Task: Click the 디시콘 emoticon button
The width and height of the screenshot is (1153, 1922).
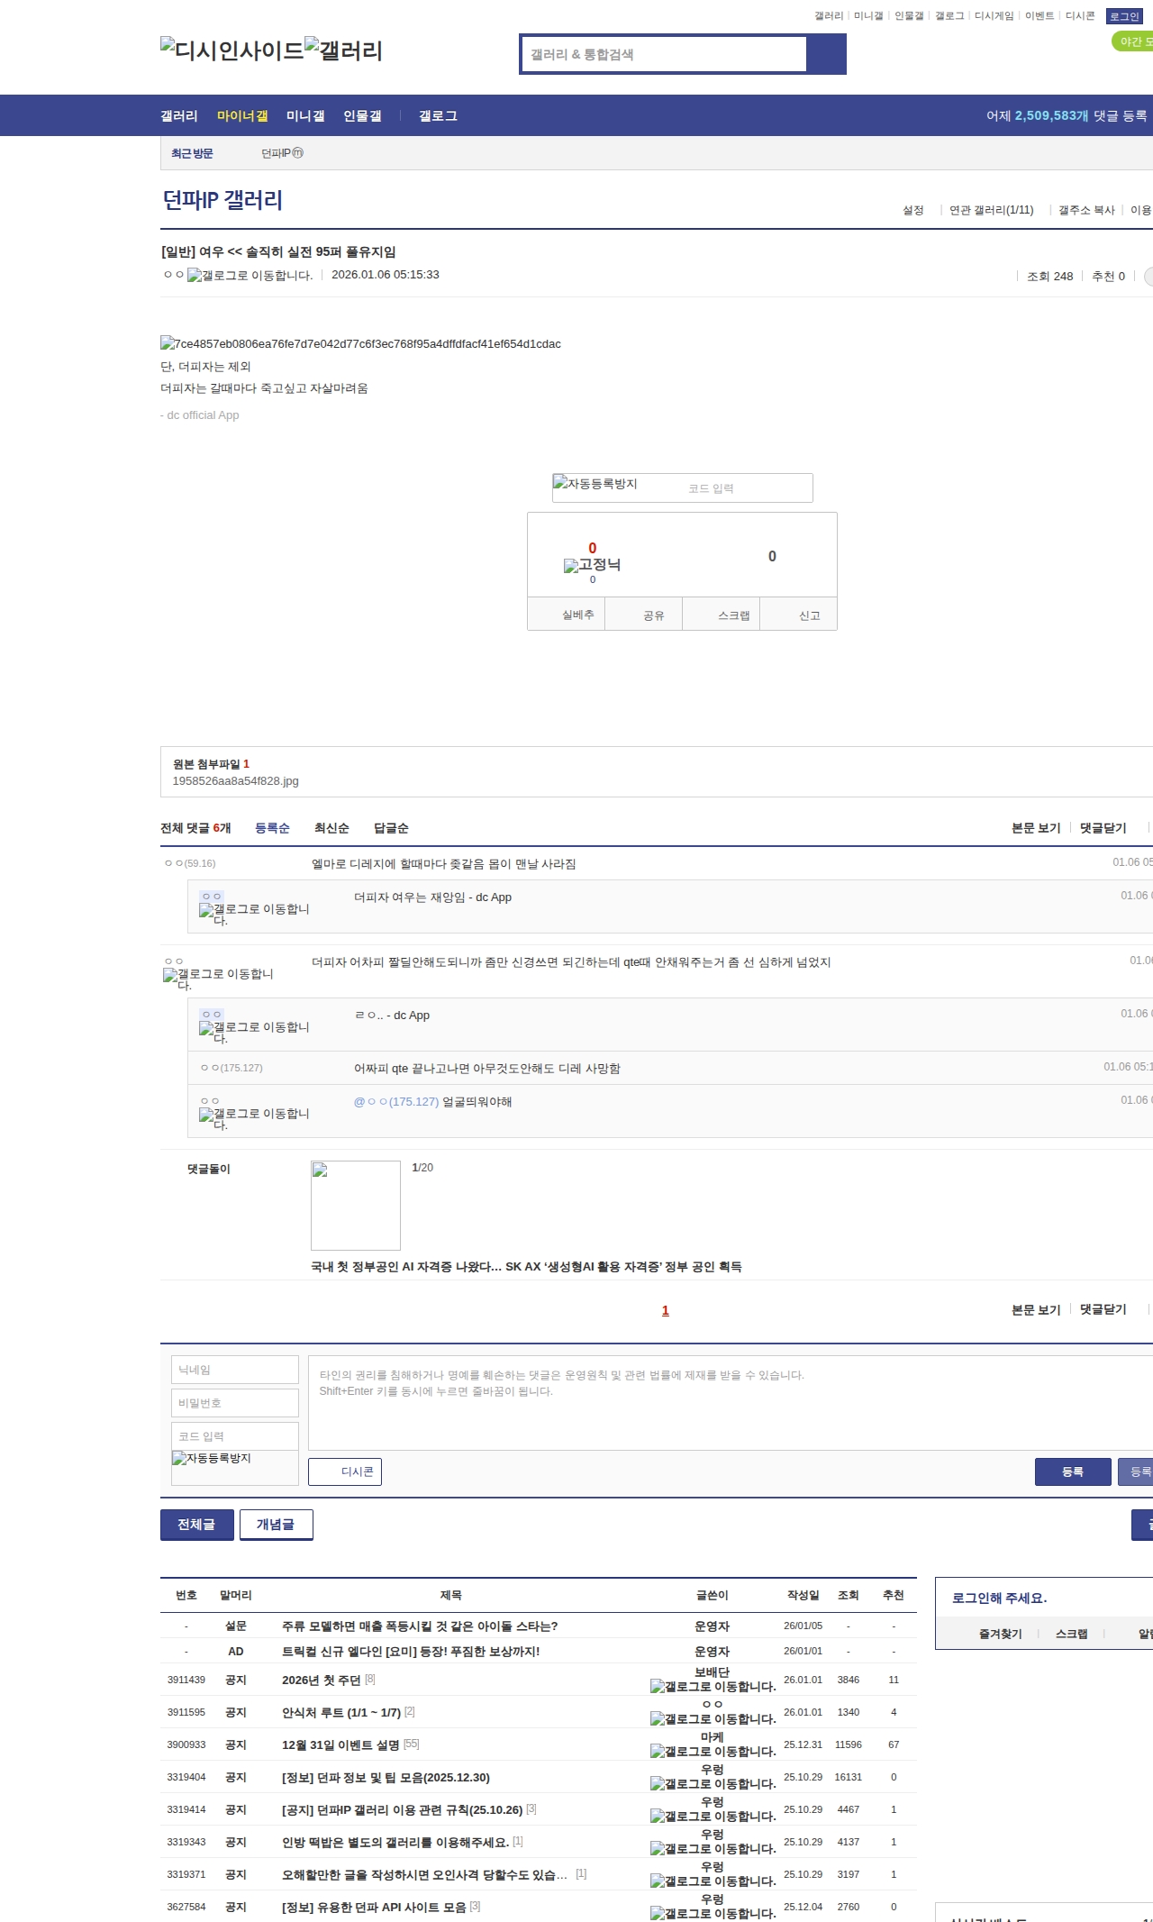Action: (345, 1471)
